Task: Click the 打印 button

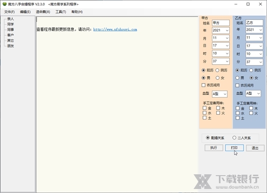Action: [235, 148]
